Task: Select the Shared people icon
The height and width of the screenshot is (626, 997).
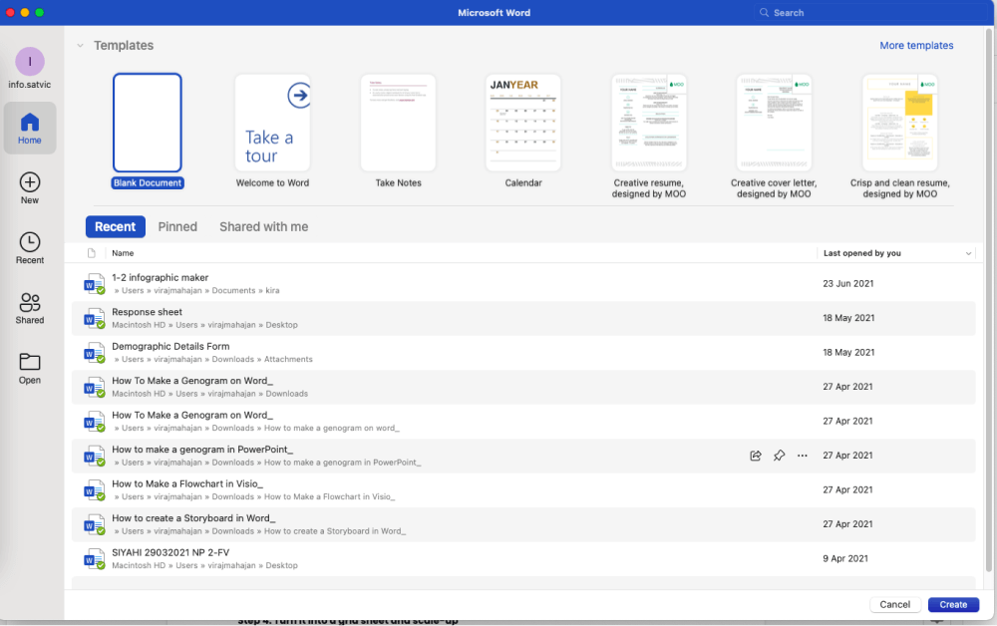Action: 30,303
